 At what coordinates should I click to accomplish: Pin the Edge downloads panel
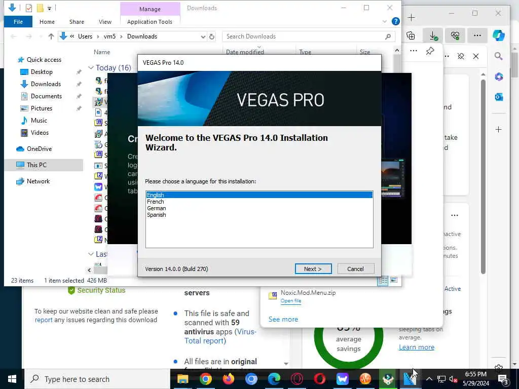(x=430, y=51)
